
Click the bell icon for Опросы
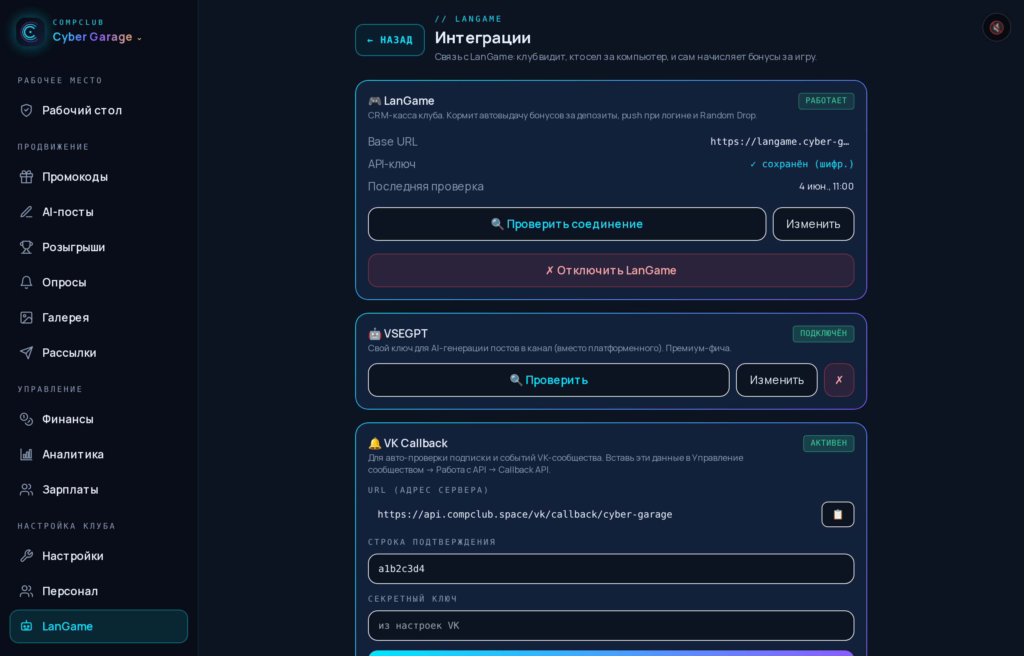(x=26, y=282)
